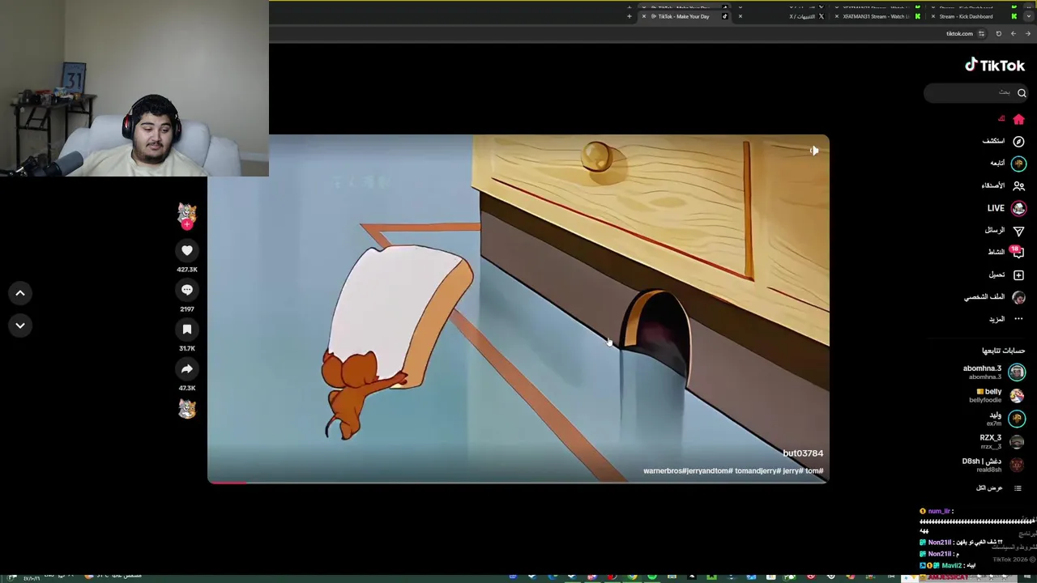Open the creator's profile avatar above like button

tap(187, 214)
